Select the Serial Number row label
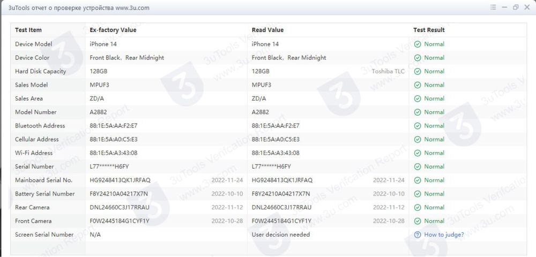This screenshot has height=257, width=536. pyautogui.click(x=34, y=167)
